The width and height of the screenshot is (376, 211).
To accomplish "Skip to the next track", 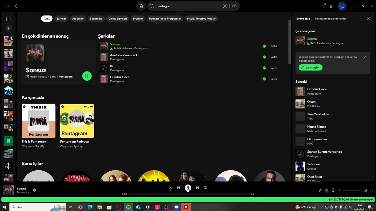I will 197,188.
